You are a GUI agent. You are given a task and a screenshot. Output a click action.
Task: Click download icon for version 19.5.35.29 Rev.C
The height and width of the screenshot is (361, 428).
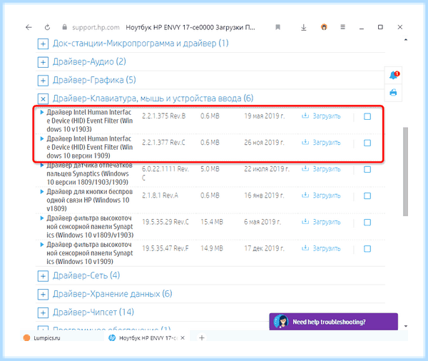pos(305,221)
